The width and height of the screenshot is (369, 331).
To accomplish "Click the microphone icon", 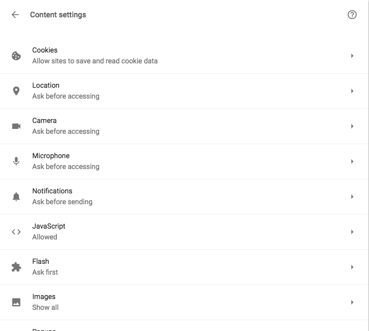I will point(16,161).
